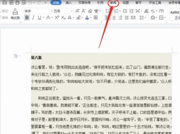
Task: Align paragraph to the left
Action: (x=107, y=18)
